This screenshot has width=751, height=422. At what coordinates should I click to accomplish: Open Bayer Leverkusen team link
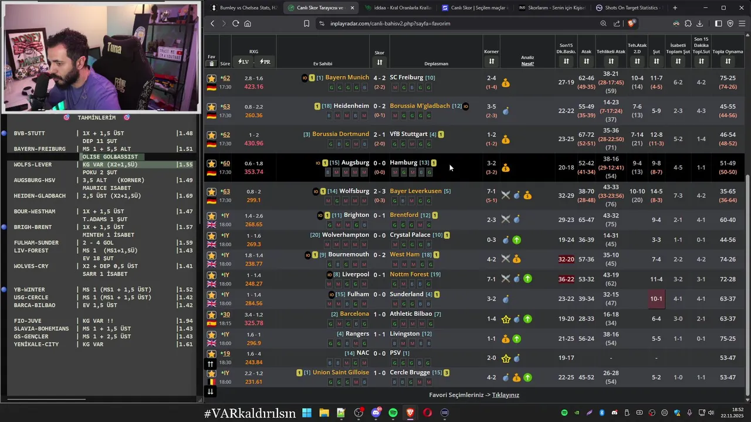click(415, 191)
